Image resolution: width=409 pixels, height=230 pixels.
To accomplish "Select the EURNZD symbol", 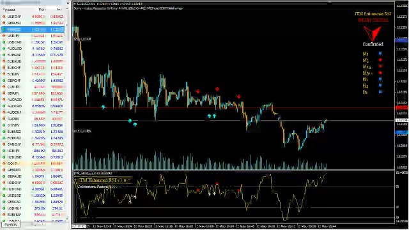I will pos(14,132).
